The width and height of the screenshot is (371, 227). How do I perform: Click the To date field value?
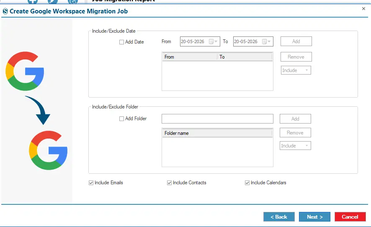point(246,41)
